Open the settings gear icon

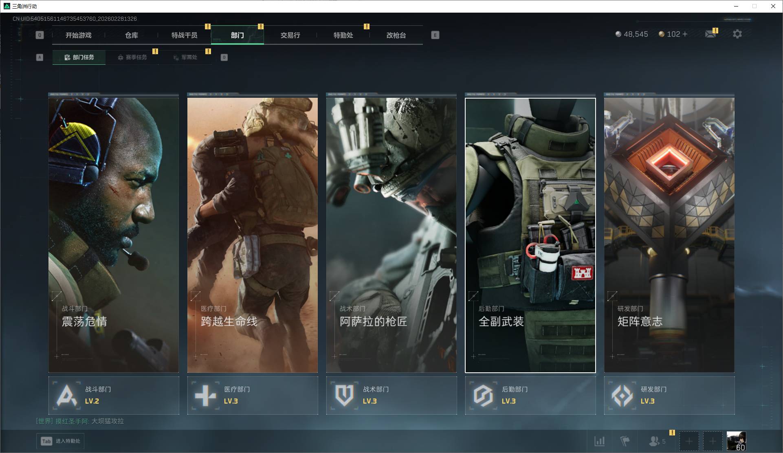tap(737, 34)
